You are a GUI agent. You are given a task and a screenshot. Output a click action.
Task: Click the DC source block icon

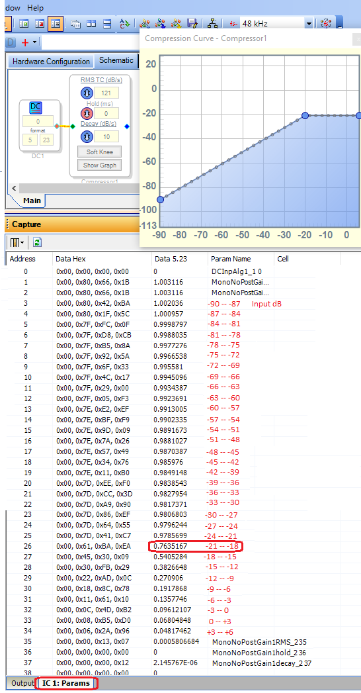pos(36,109)
